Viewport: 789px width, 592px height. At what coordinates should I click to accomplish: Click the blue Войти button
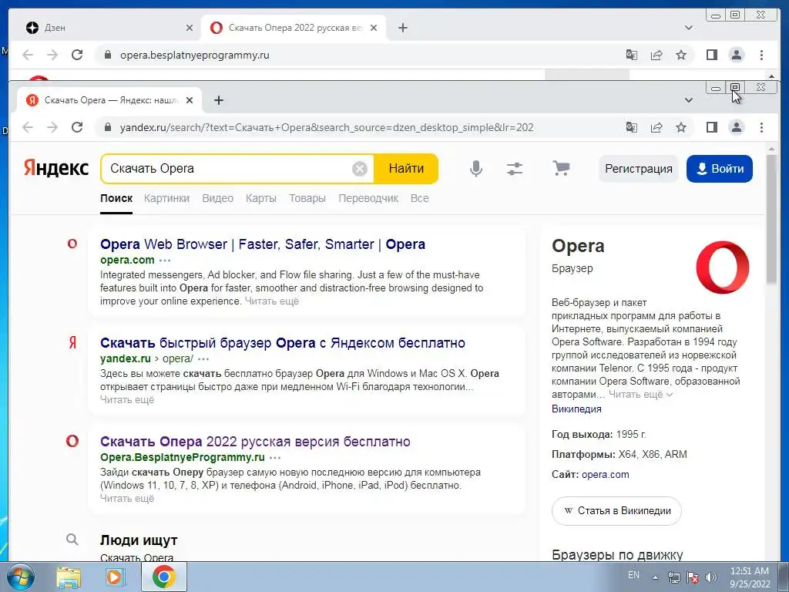coord(719,169)
